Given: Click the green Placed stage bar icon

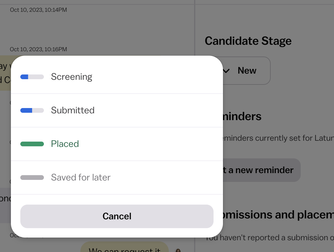Looking at the screenshot, I should 32,144.
